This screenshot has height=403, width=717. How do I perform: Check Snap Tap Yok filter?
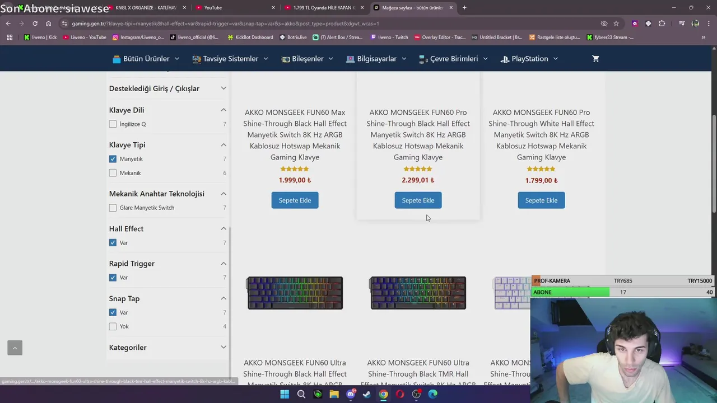[x=113, y=326]
